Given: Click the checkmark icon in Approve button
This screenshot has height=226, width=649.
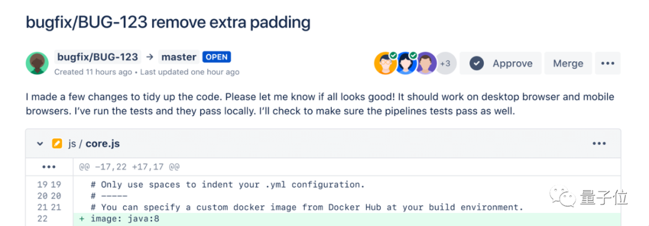Looking at the screenshot, I should [477, 64].
